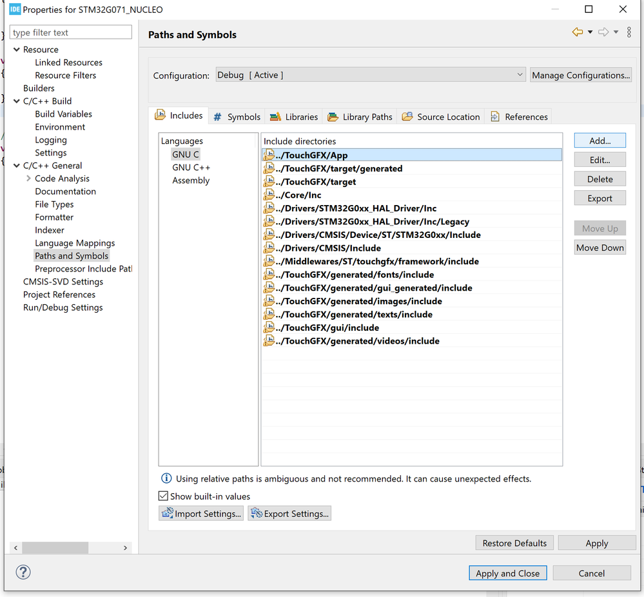Click the sidebar scroll left arrow
The width and height of the screenshot is (644, 597).
click(15, 548)
